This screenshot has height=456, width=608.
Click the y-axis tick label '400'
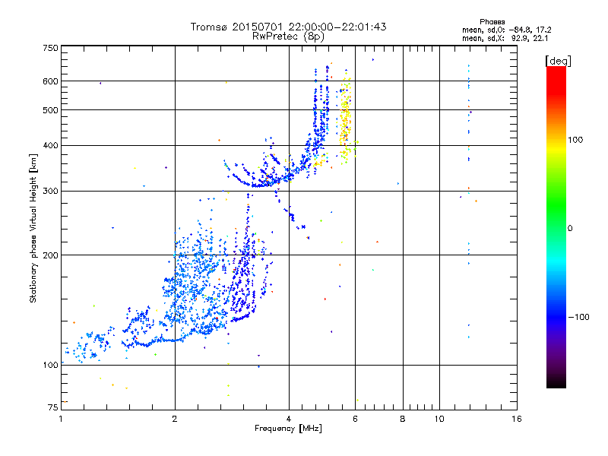[x=50, y=145]
